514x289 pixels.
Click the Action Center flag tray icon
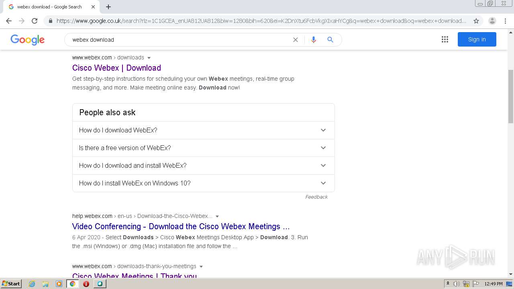click(476, 284)
